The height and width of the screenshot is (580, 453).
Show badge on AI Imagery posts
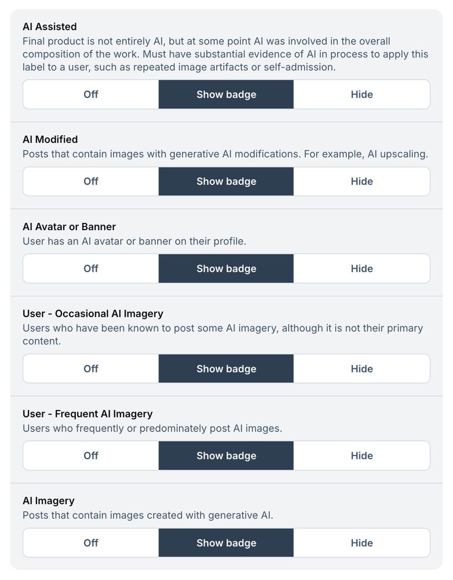[226, 542]
